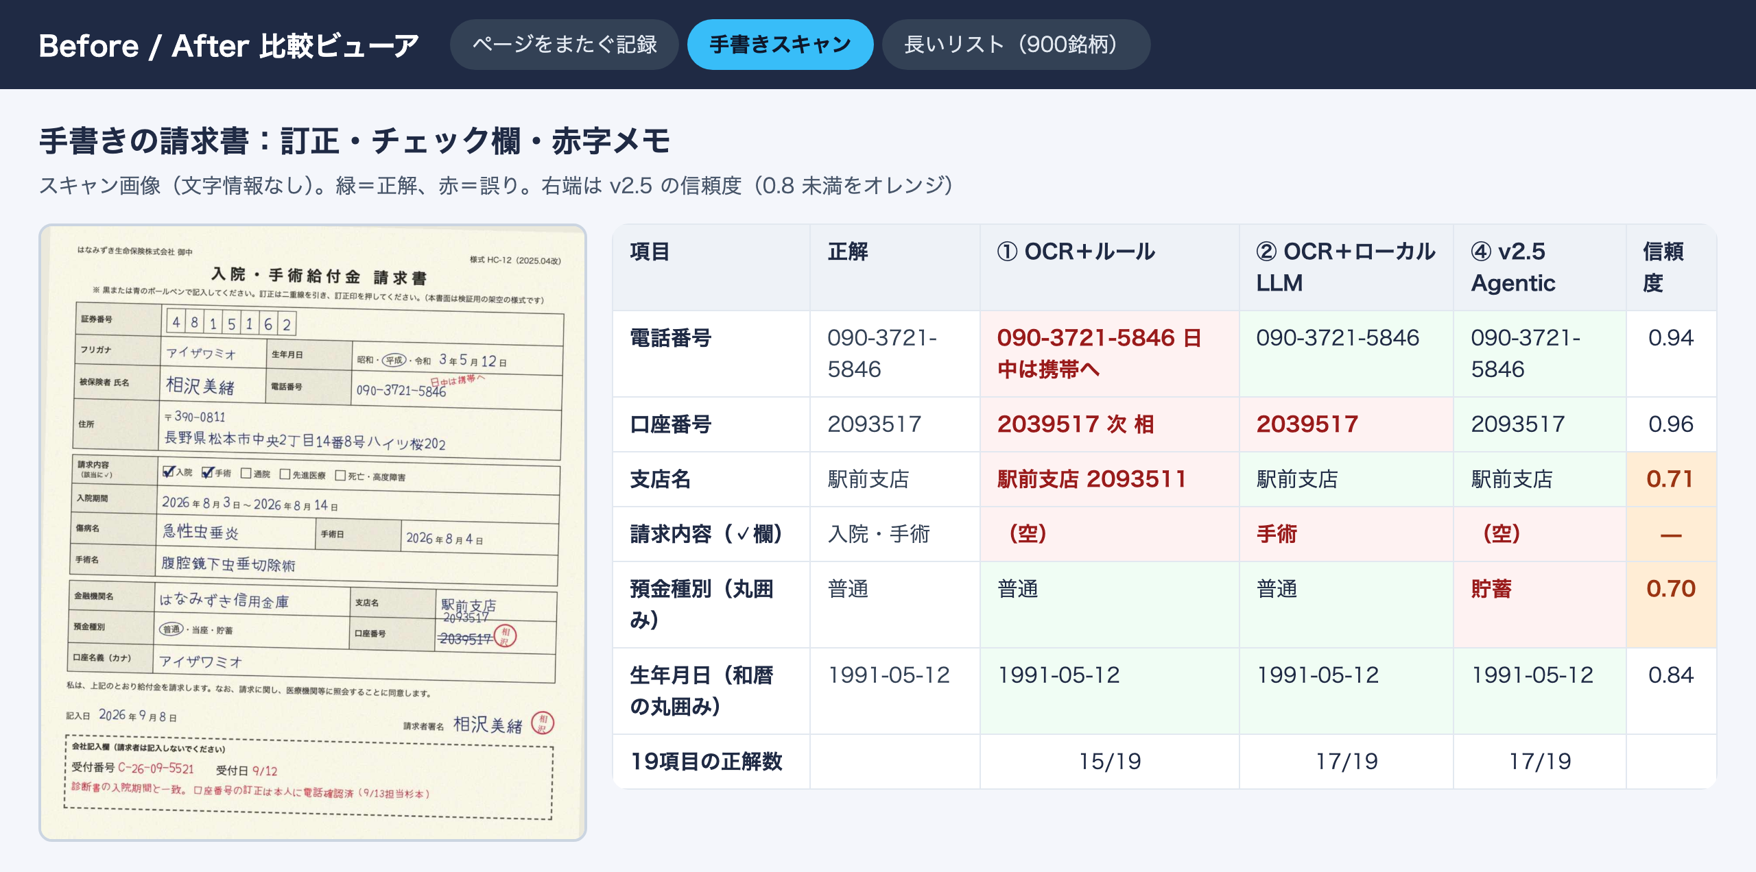Image resolution: width=1756 pixels, height=872 pixels.
Task: Click the 1991-05-12 cell under OCR+ルール
Action: click(x=1109, y=690)
